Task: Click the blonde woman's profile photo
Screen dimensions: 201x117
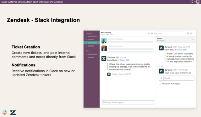Action: tap(104, 41)
